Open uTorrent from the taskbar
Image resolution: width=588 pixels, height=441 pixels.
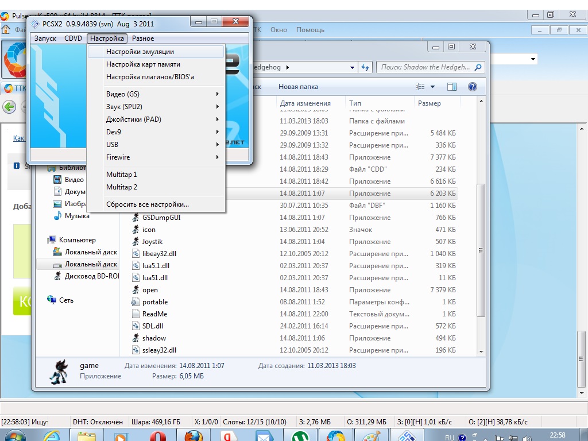(x=300, y=436)
